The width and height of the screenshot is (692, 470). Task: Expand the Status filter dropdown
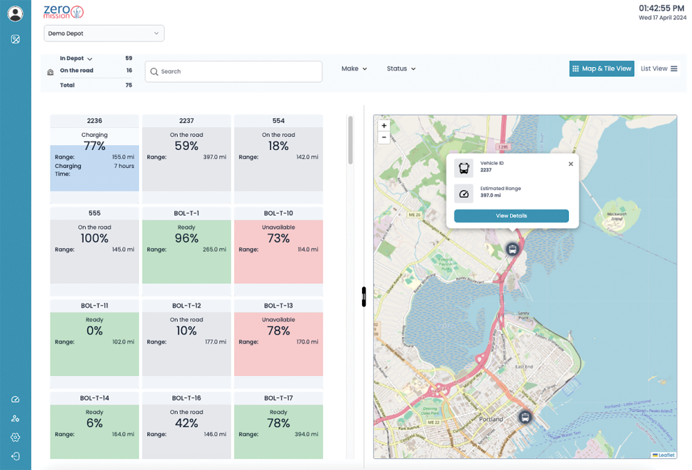[401, 68]
